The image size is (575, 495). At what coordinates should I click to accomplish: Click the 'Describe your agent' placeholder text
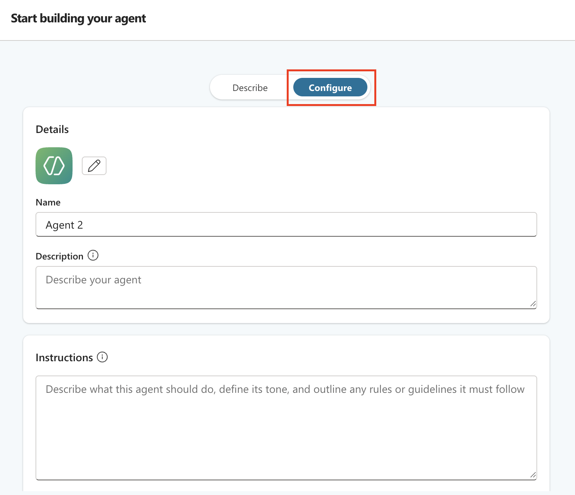[93, 280]
